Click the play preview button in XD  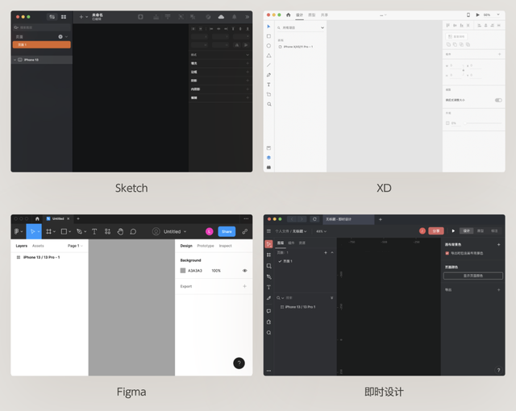click(x=478, y=15)
